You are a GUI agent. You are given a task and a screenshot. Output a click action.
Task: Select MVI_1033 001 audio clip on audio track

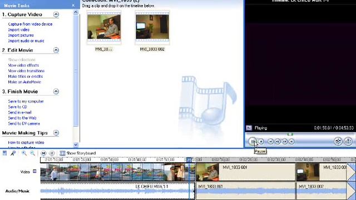click(245, 191)
